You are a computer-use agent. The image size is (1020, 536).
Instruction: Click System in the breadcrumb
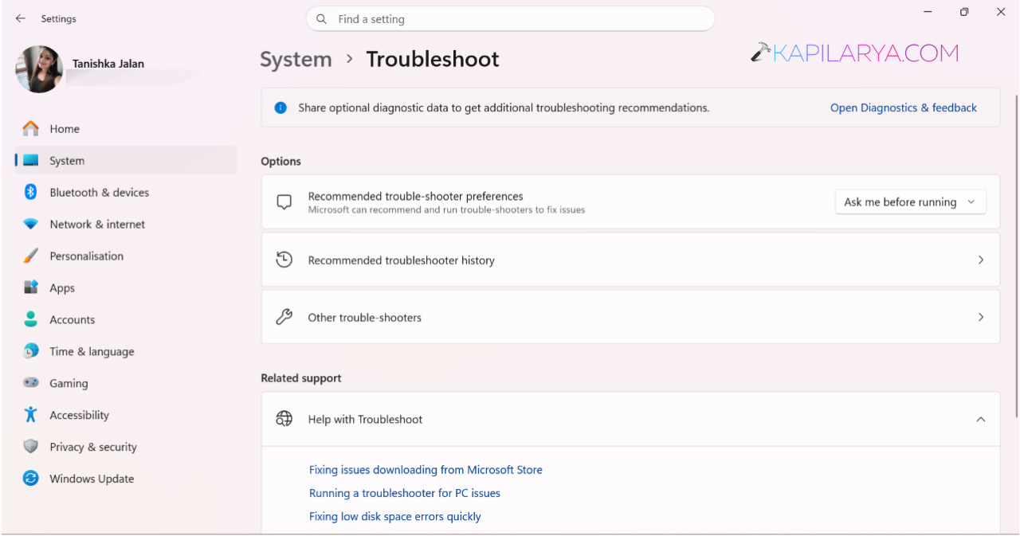[x=296, y=59]
